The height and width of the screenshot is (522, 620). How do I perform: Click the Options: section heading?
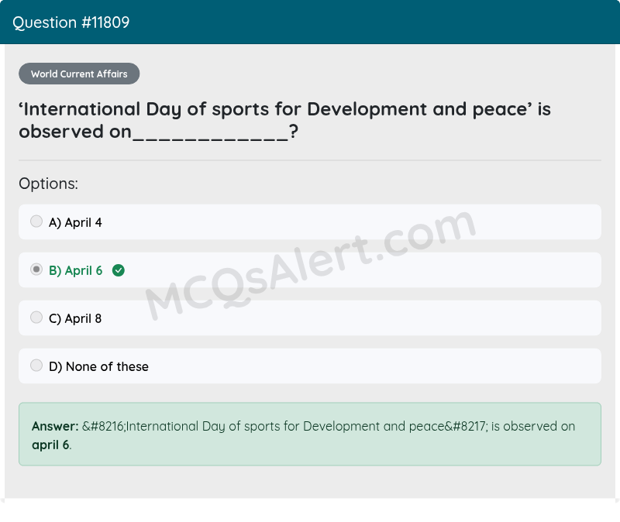[48, 184]
